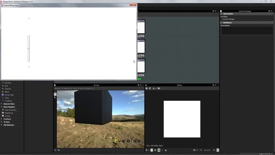
Task: Collapse the Attributes section
Action: point(221,23)
